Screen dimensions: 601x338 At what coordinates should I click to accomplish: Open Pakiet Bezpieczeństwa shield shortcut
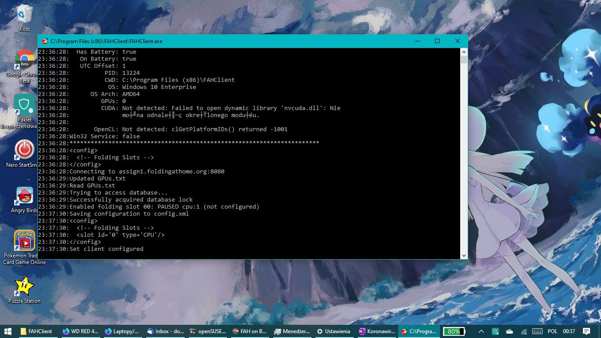[x=25, y=111]
